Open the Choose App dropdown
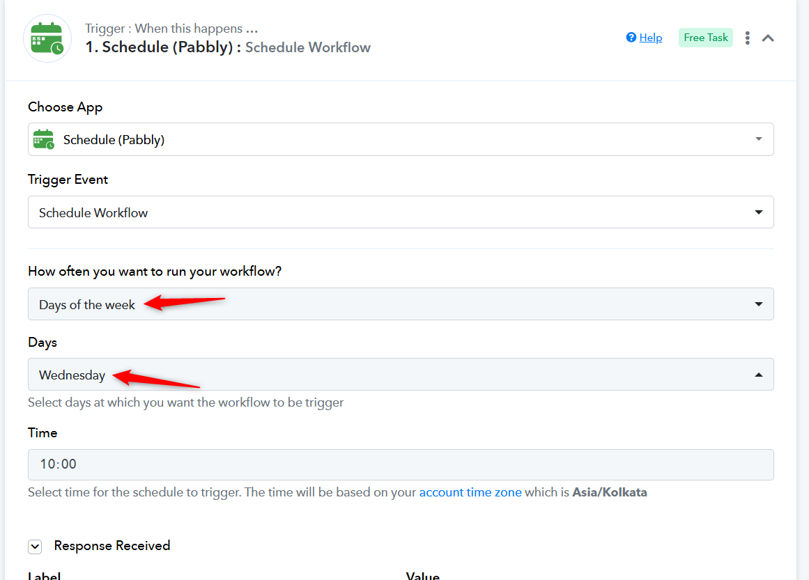The width and height of the screenshot is (809, 580). tap(400, 140)
